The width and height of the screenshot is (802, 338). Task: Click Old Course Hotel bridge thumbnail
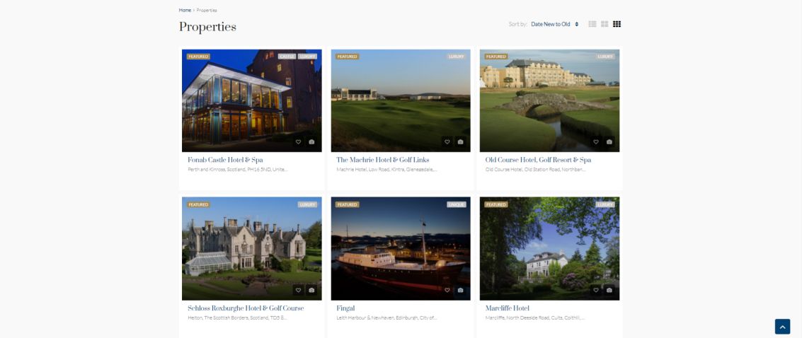[549, 100]
